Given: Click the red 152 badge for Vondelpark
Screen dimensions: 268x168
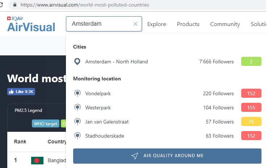Looking at the screenshot, I should 251,93.
